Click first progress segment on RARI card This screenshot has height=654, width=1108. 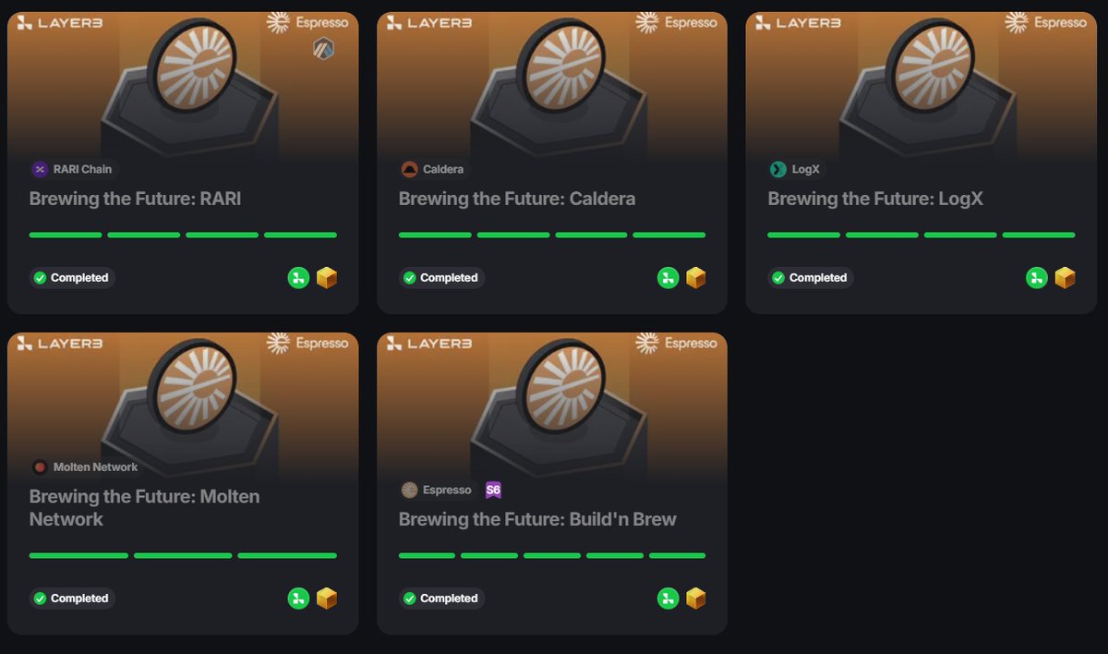point(66,235)
